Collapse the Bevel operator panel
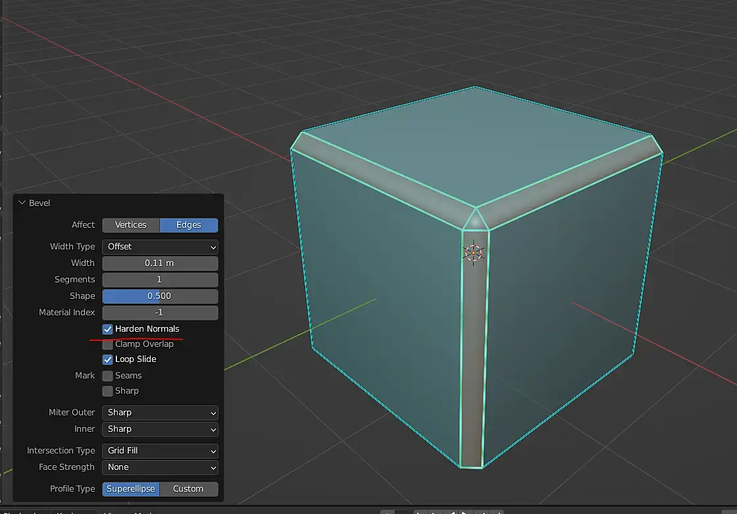Image resolution: width=737 pixels, height=514 pixels. pyautogui.click(x=22, y=203)
